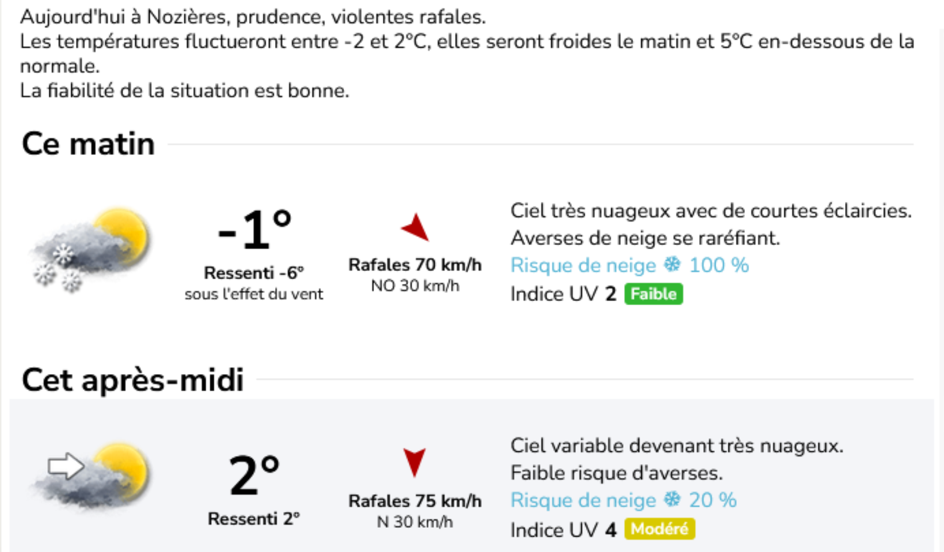Image resolution: width=944 pixels, height=552 pixels.
Task: Click the red north wind arrow
Action: 414,461
